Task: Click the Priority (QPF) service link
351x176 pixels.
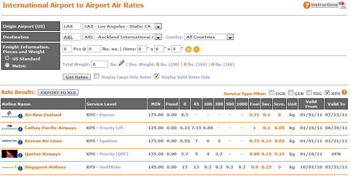Action: [114, 154]
